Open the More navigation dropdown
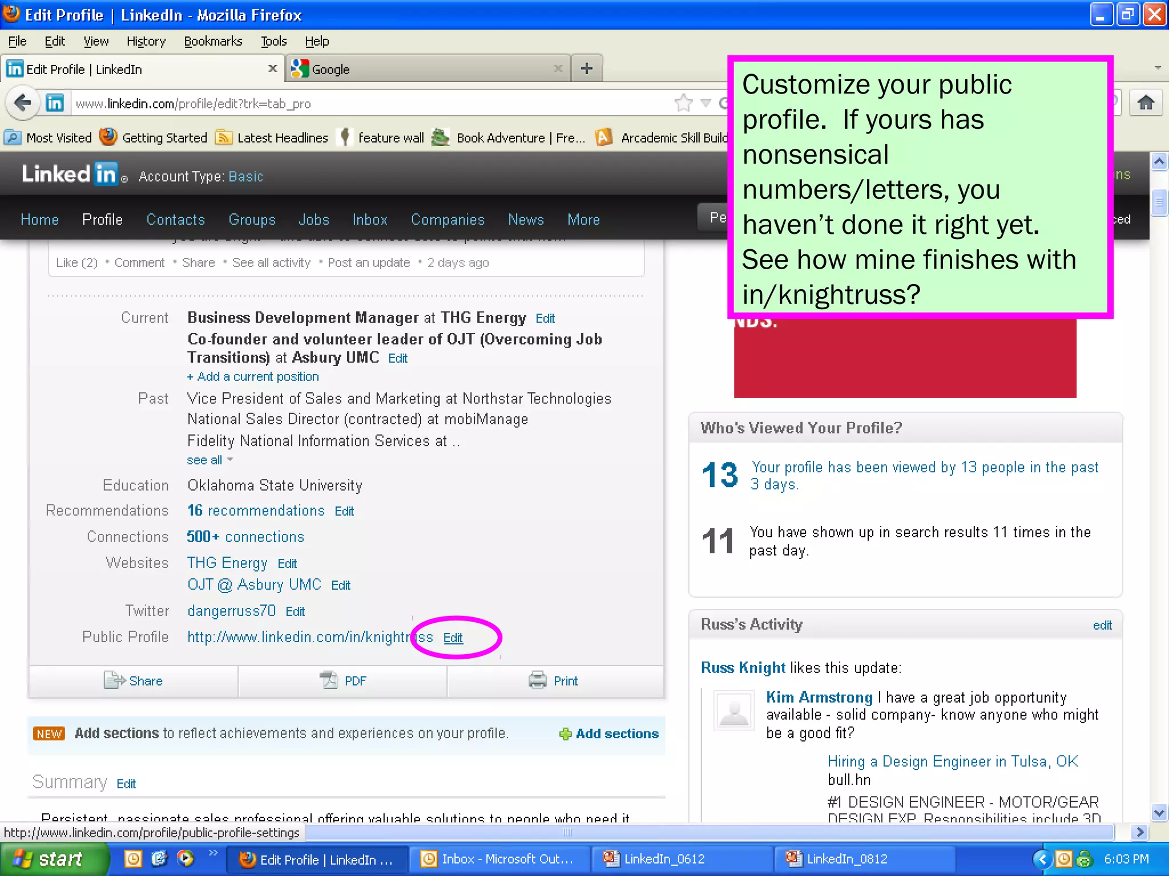1169x876 pixels. point(583,220)
